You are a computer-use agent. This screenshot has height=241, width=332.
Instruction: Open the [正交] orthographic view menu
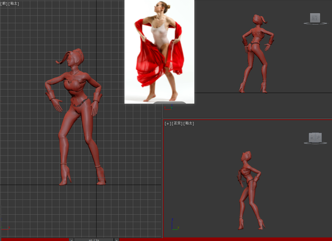[x=177, y=123]
